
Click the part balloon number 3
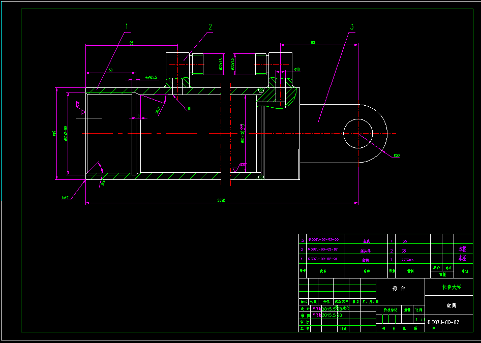click(x=352, y=26)
